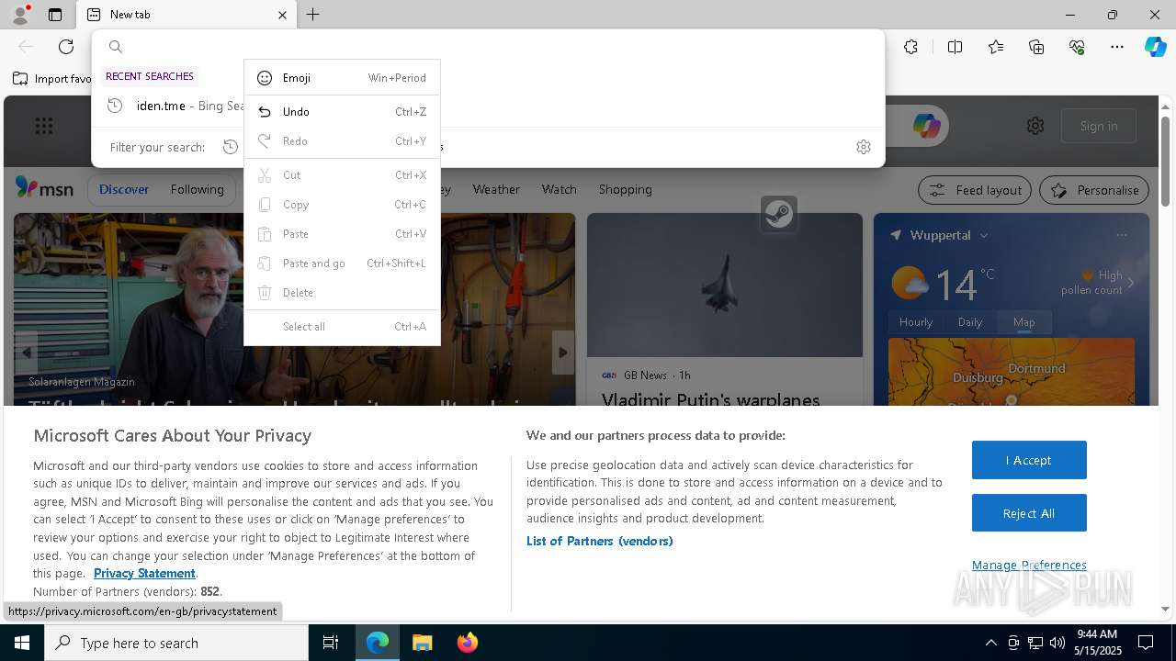
Task: Open File Explorer from taskbar
Action: click(x=422, y=643)
